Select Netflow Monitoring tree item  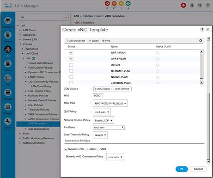pyautogui.click(x=34, y=143)
